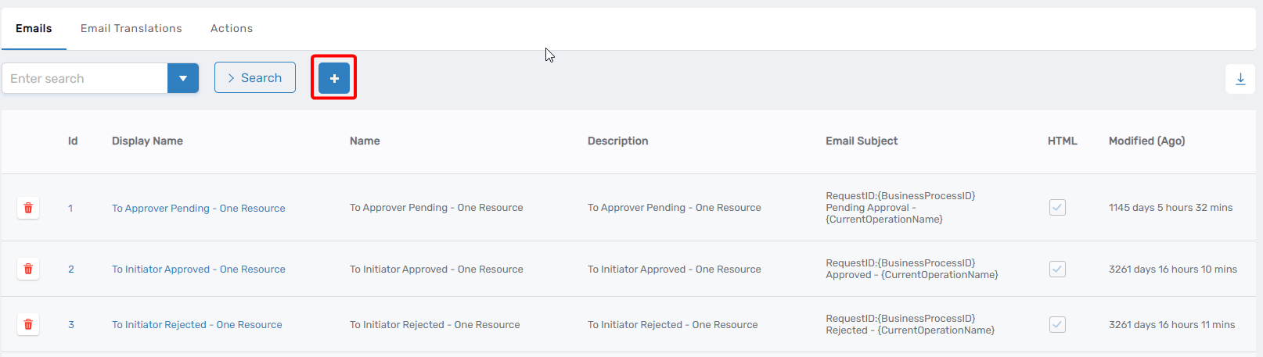Click the blue plus add email button
Image resolution: width=1263 pixels, height=357 pixels.
334,78
